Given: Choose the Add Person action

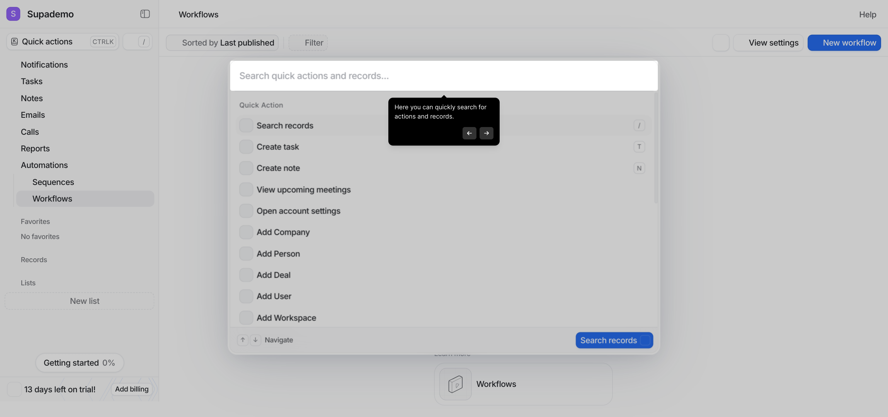Looking at the screenshot, I should (444, 254).
